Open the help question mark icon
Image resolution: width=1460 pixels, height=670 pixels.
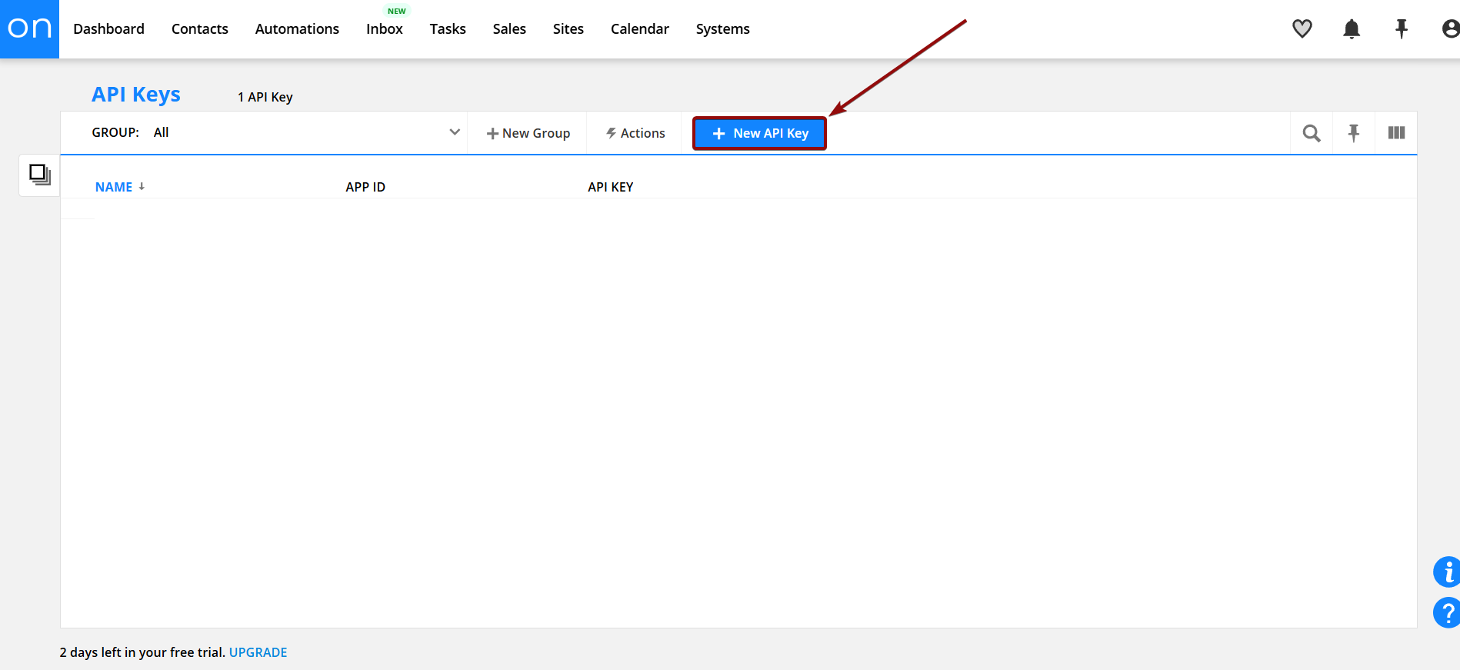1446,613
